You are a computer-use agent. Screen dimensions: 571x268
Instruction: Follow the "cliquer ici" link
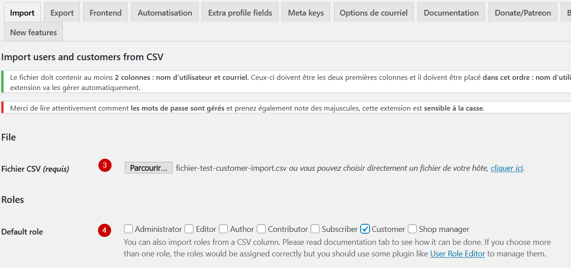click(507, 168)
